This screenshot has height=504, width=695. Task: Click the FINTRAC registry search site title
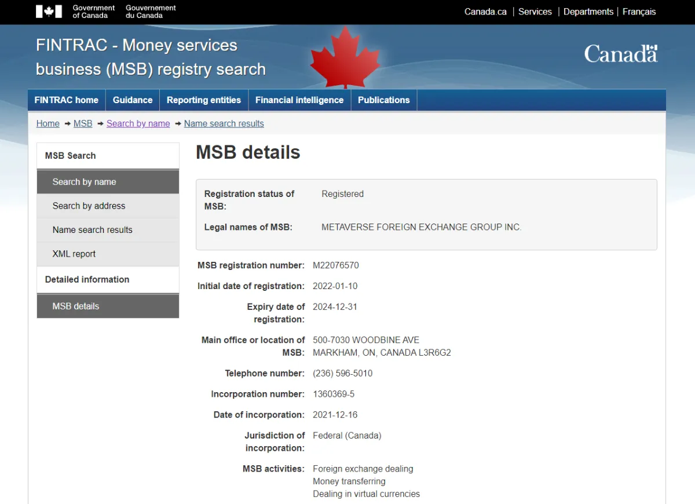coord(151,57)
